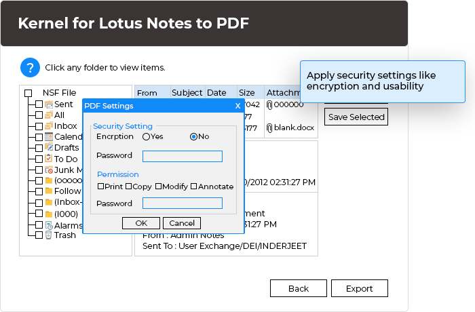The image size is (475, 312).
Task: Check the (I000) folder checkbox
Action: pos(39,213)
